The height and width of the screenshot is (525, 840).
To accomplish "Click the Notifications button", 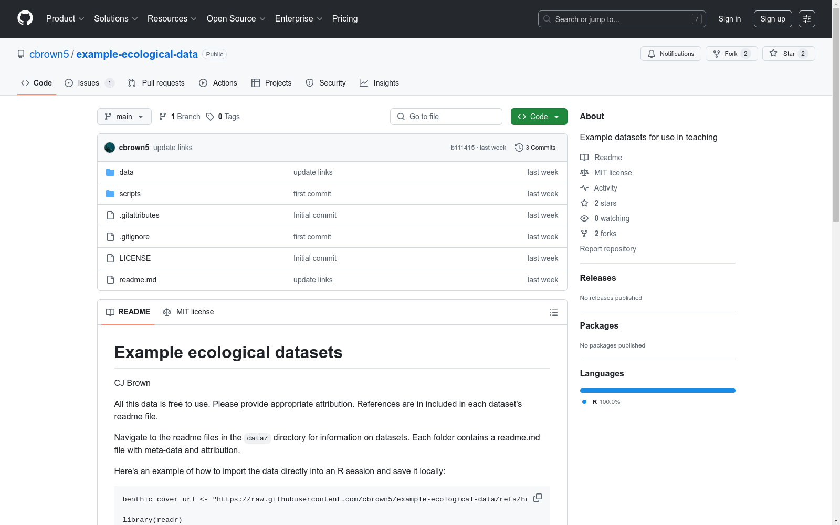I will pos(671,54).
